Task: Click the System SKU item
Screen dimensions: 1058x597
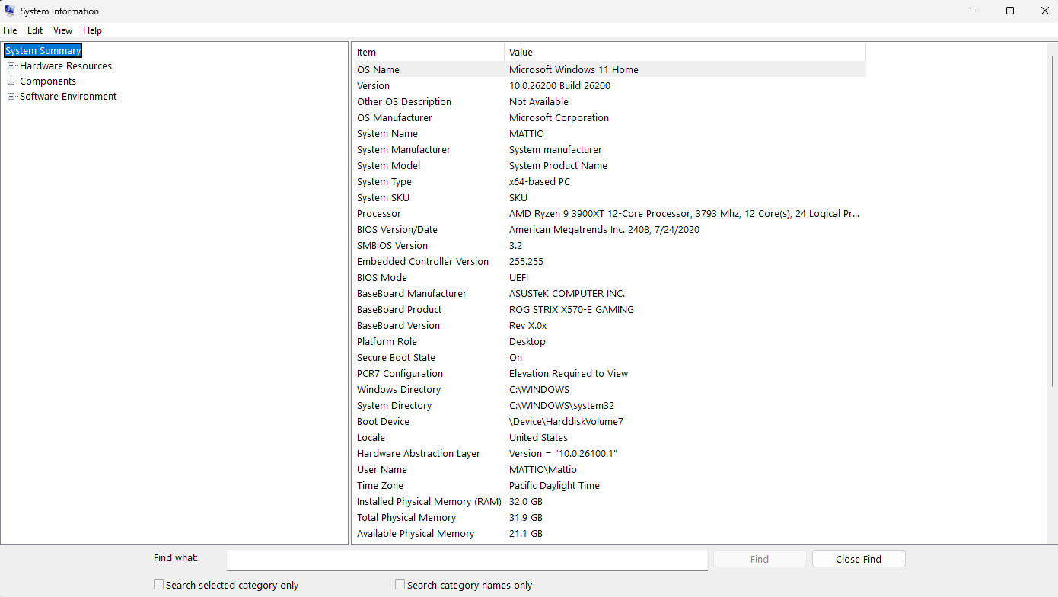Action: click(x=383, y=198)
